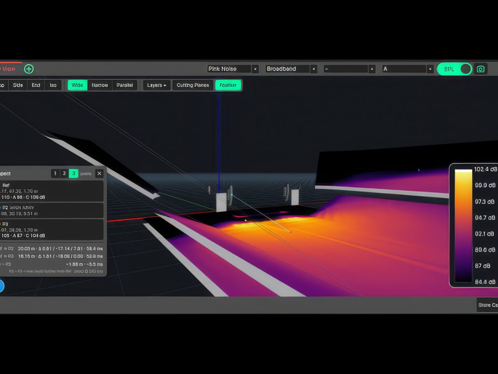Click the 84.4 dB legend label

point(486,282)
